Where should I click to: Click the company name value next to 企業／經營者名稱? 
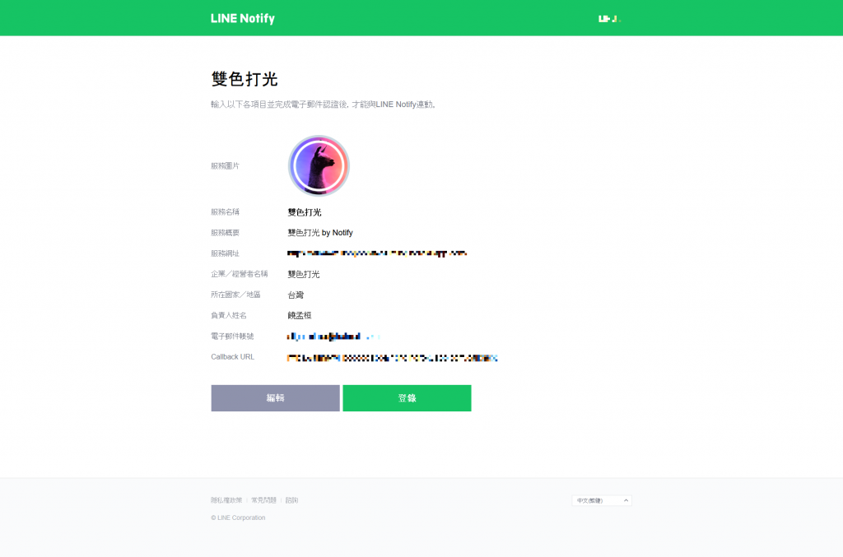click(304, 274)
